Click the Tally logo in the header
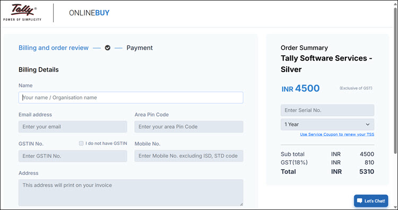398x210 pixels. [22, 13]
